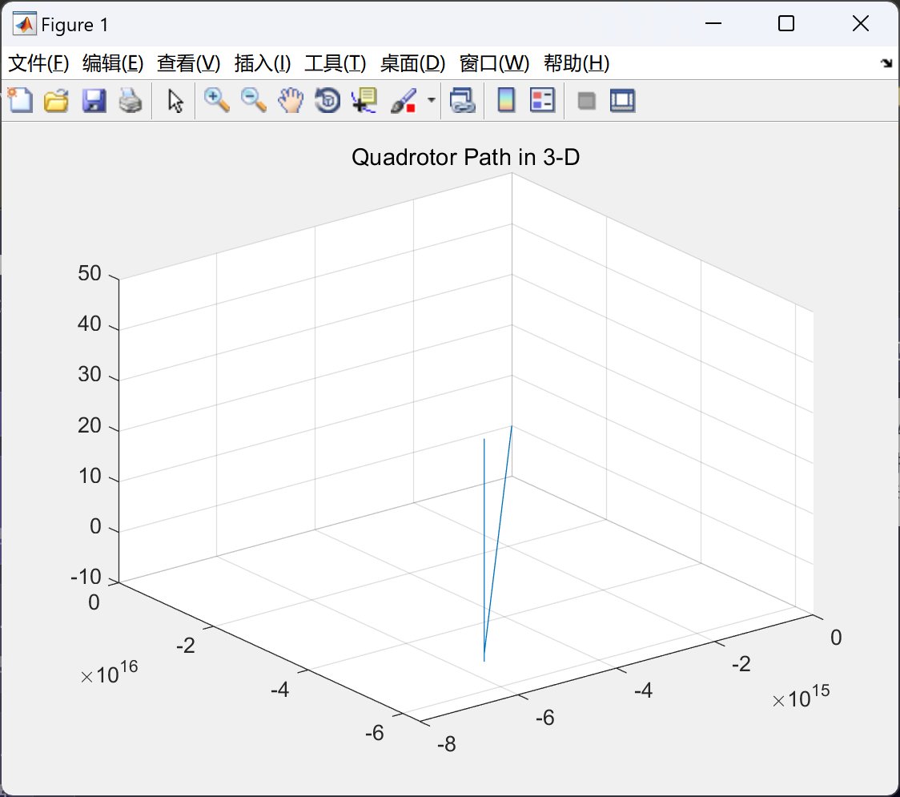Click the ×10^16 axis exponent label
The height and width of the screenshot is (797, 900).
(109, 672)
